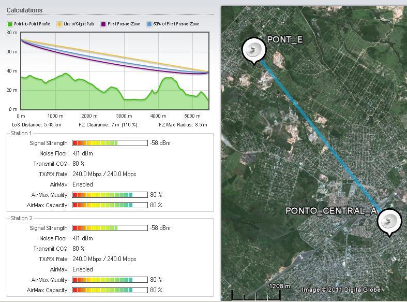Click the Station 1 group title
407x302 pixels.
click(x=21, y=133)
